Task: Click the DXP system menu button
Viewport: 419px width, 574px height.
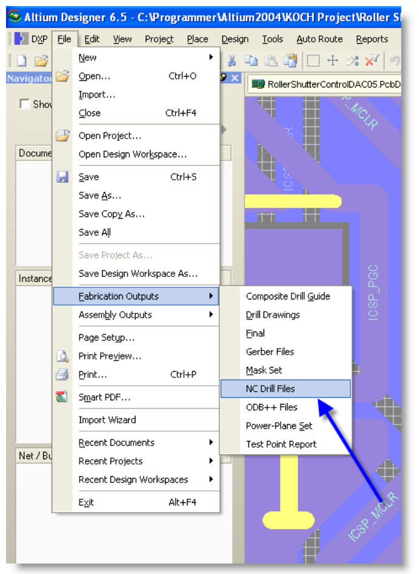Action: pyautogui.click(x=31, y=39)
